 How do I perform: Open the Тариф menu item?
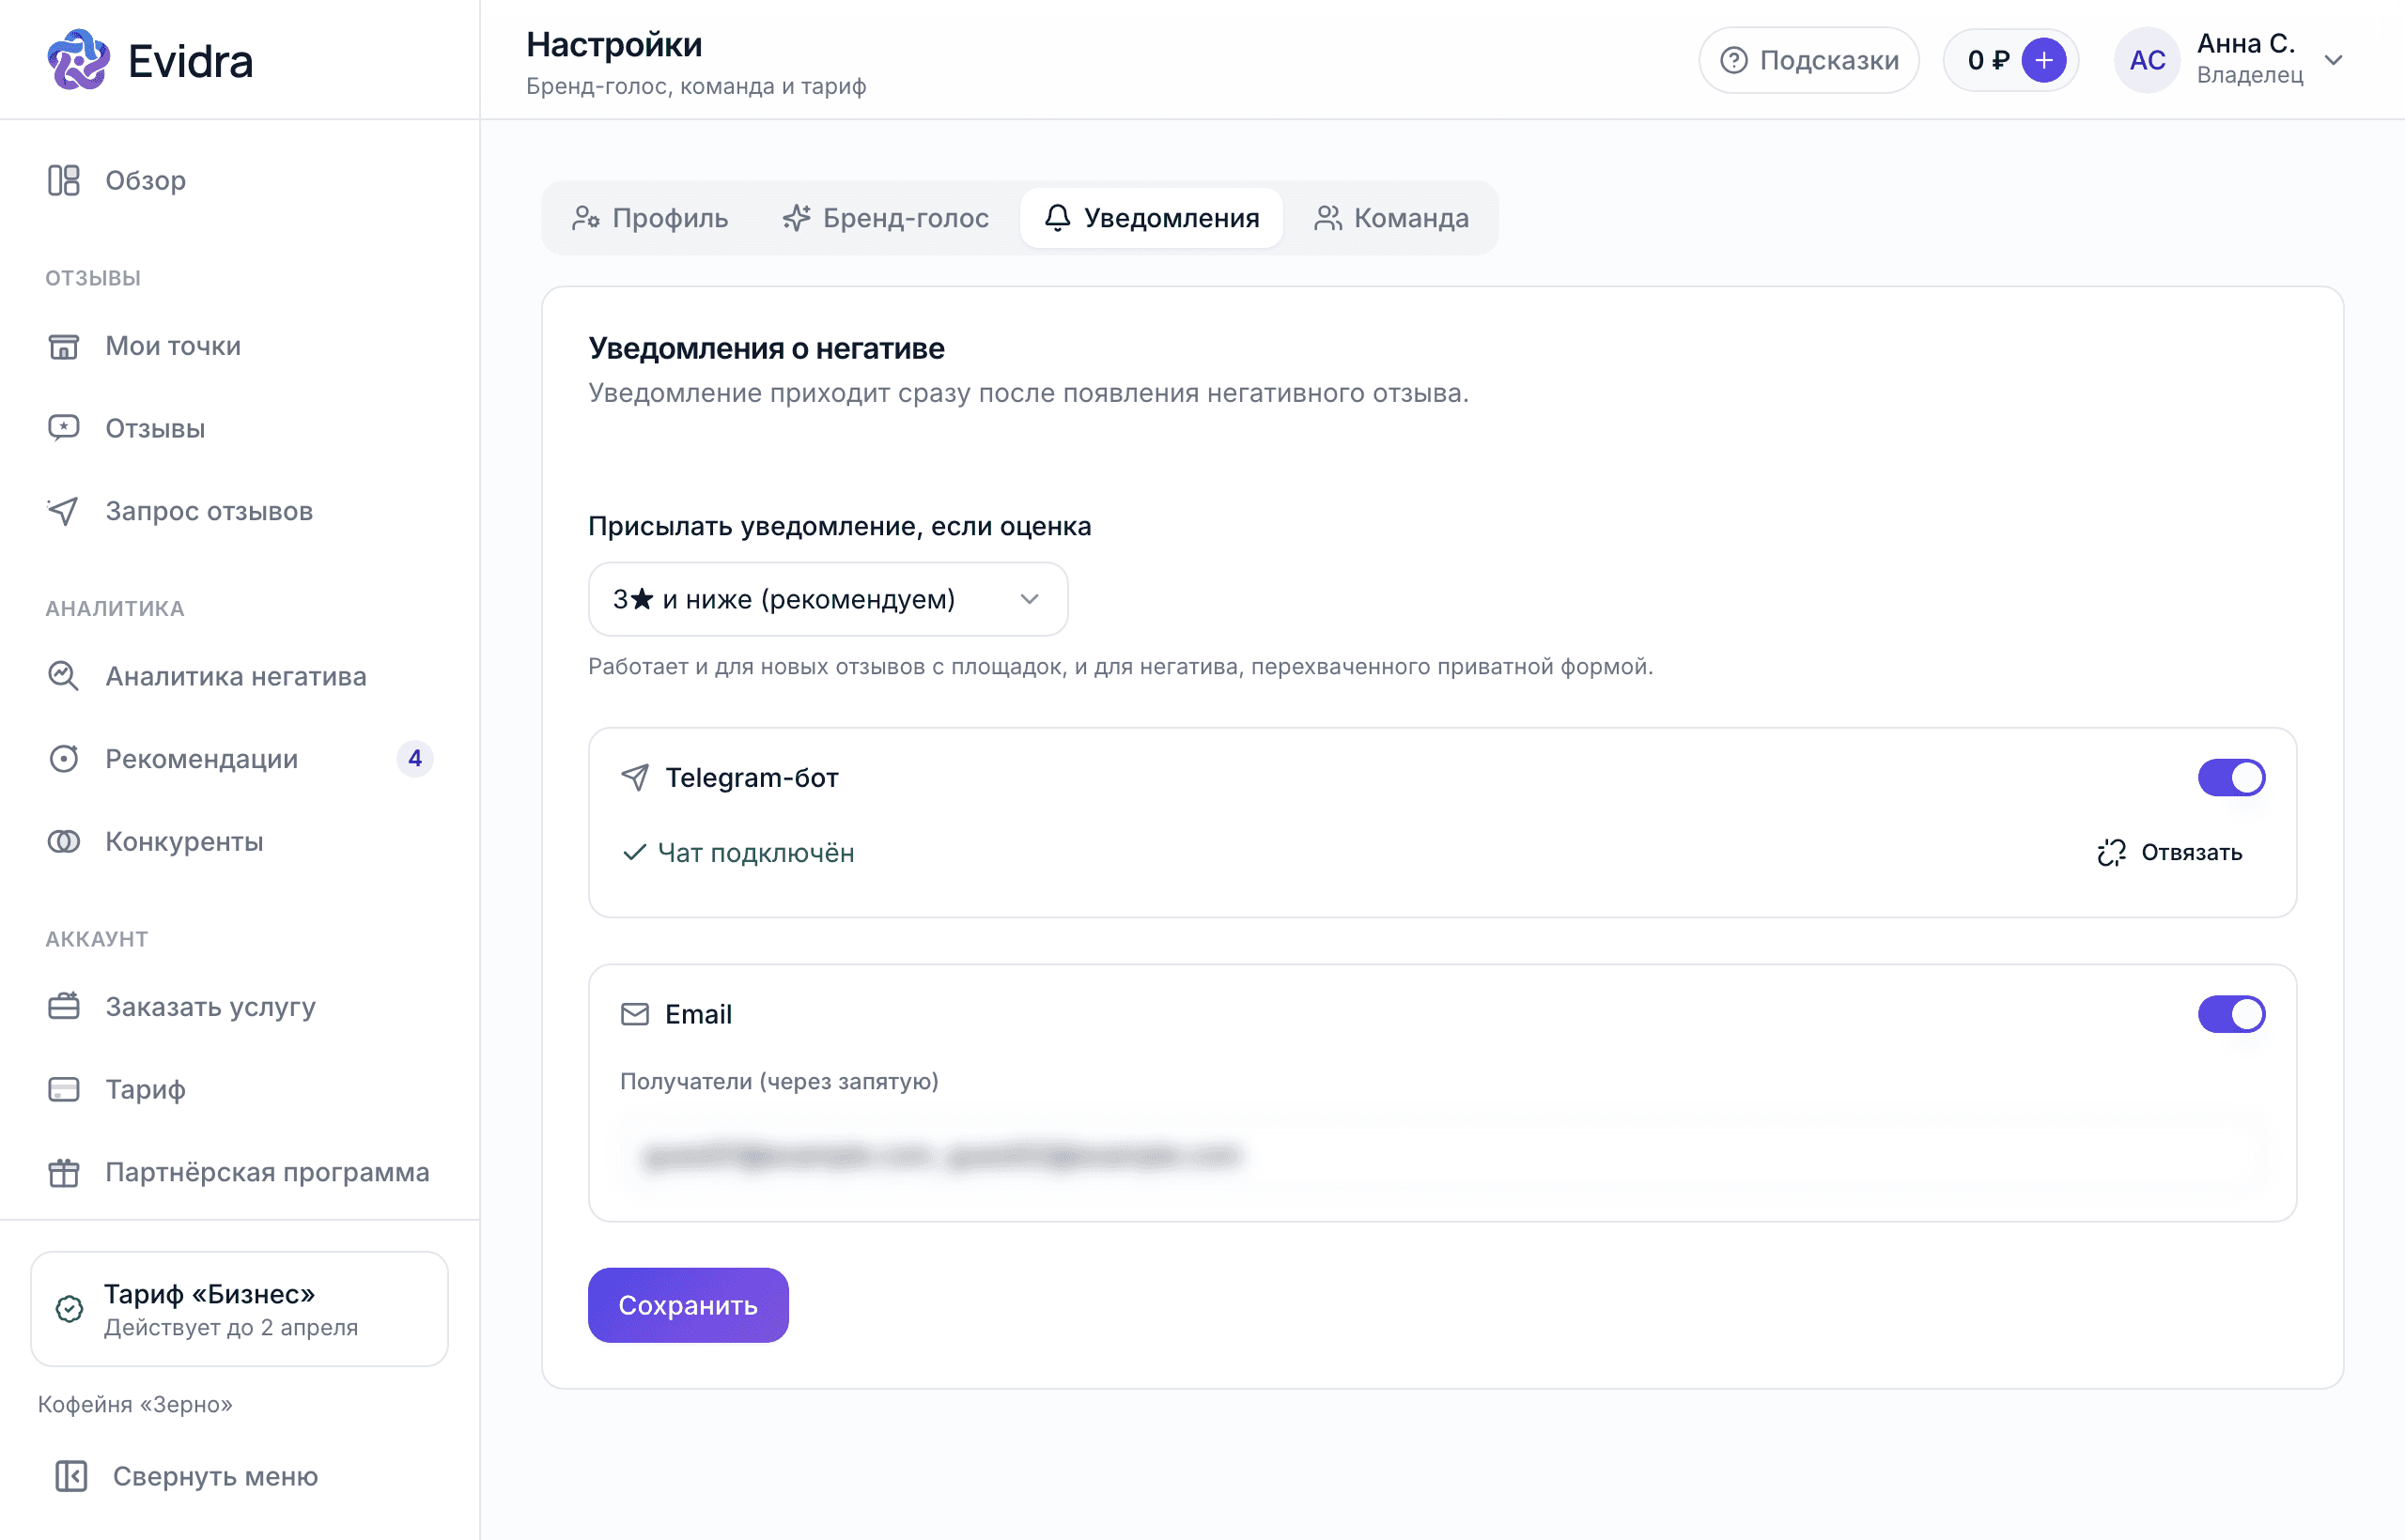[x=240, y=1089]
